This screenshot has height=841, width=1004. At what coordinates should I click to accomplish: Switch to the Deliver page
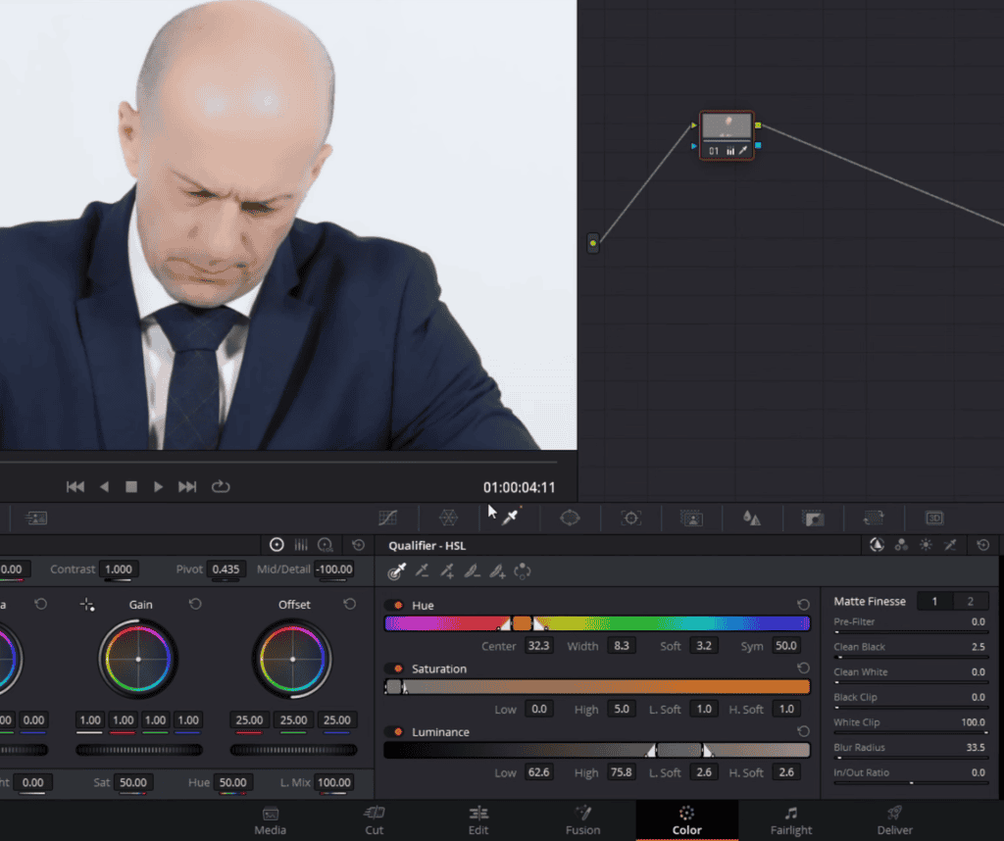click(x=894, y=820)
